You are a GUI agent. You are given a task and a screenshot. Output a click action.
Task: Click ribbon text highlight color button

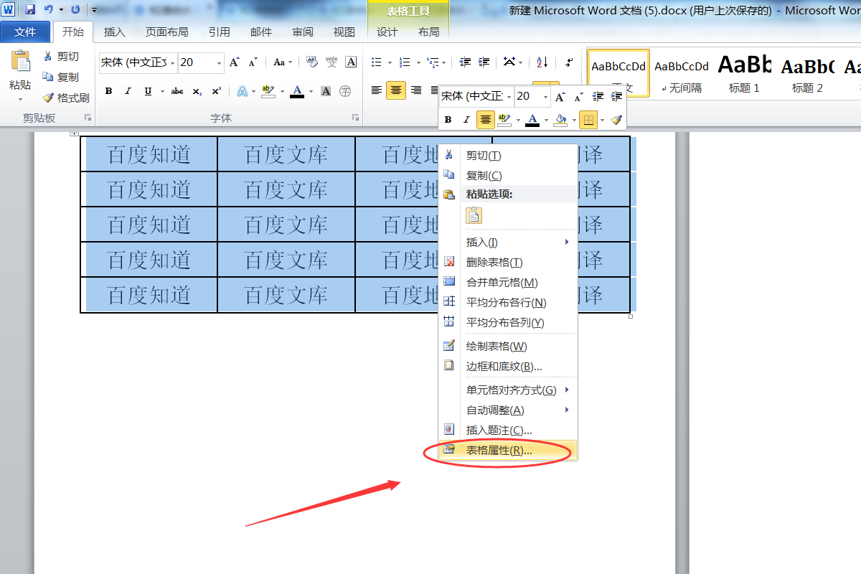tap(268, 91)
